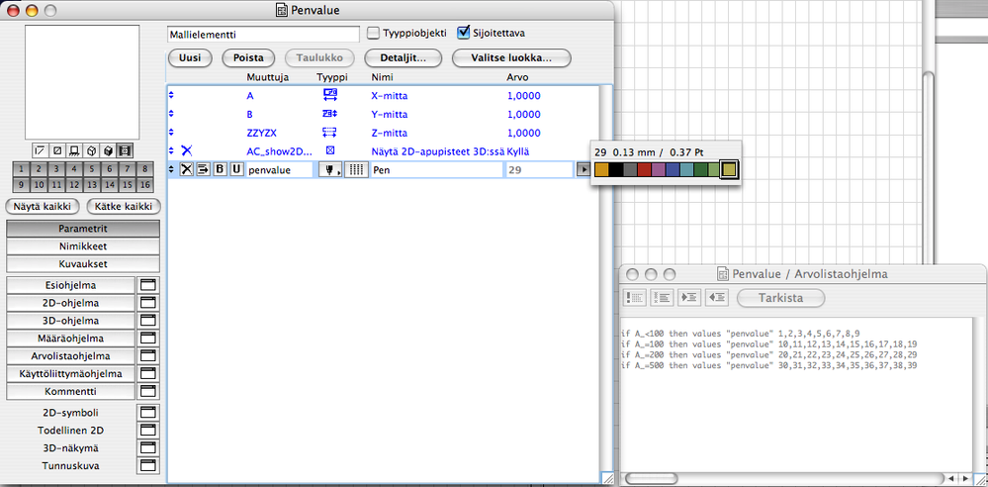Click the first exclamation-mark icon in Arvolistaohjelma toolbar

point(634,298)
